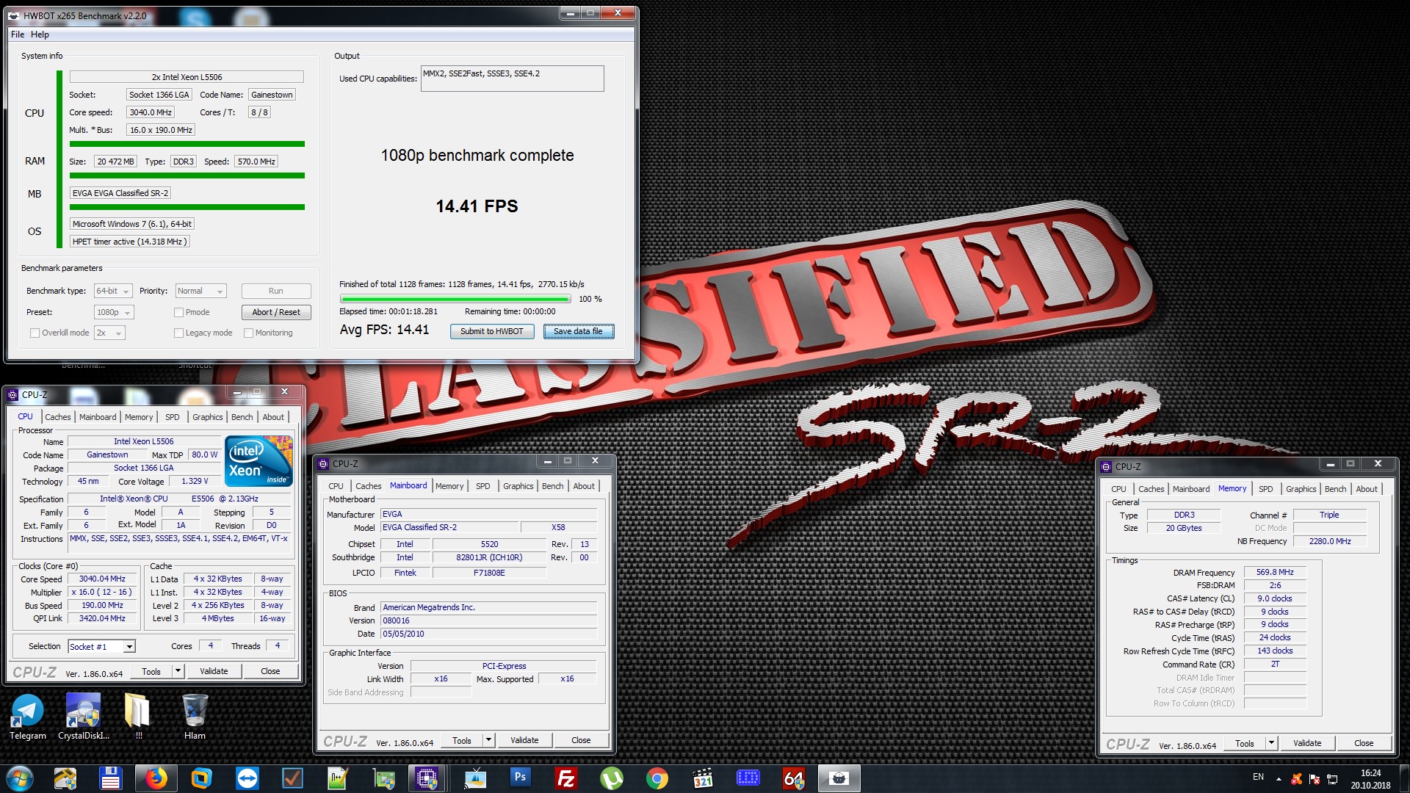Image resolution: width=1410 pixels, height=793 pixels.
Task: Open the Priority Normal dropdown
Action: pyautogui.click(x=200, y=291)
